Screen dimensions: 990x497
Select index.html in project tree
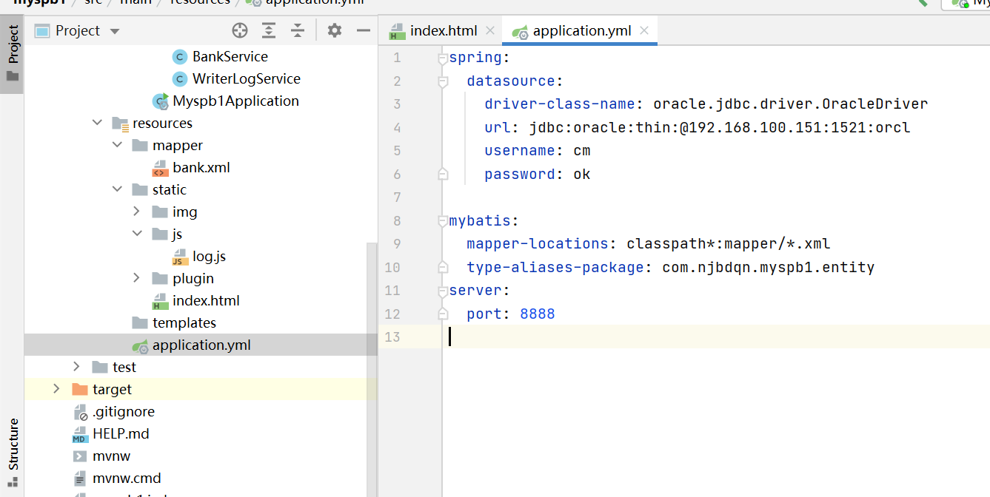206,300
